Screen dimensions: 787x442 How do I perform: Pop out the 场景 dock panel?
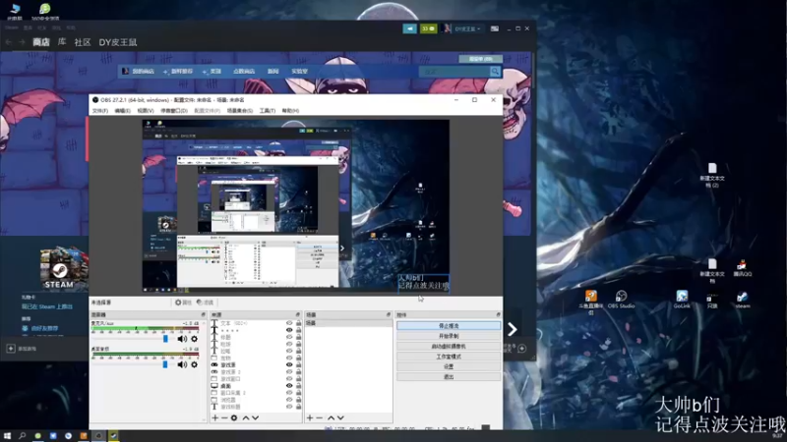pos(389,314)
